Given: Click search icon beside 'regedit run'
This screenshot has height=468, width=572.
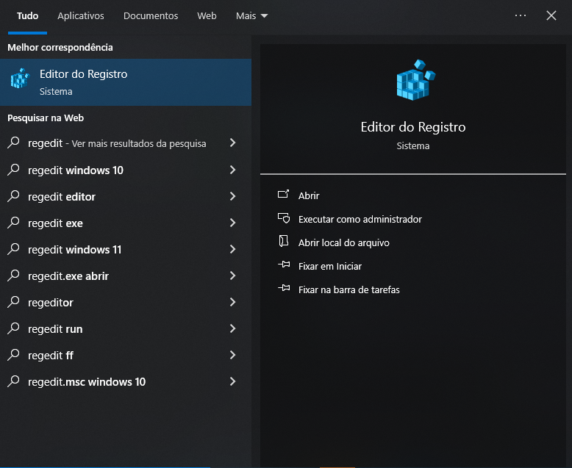Looking at the screenshot, I should point(13,328).
